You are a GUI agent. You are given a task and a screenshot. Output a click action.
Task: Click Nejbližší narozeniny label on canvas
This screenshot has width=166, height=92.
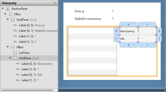click(88, 19)
